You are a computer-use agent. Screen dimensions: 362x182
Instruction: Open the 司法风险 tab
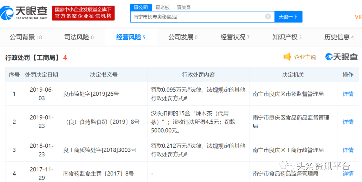point(79,37)
